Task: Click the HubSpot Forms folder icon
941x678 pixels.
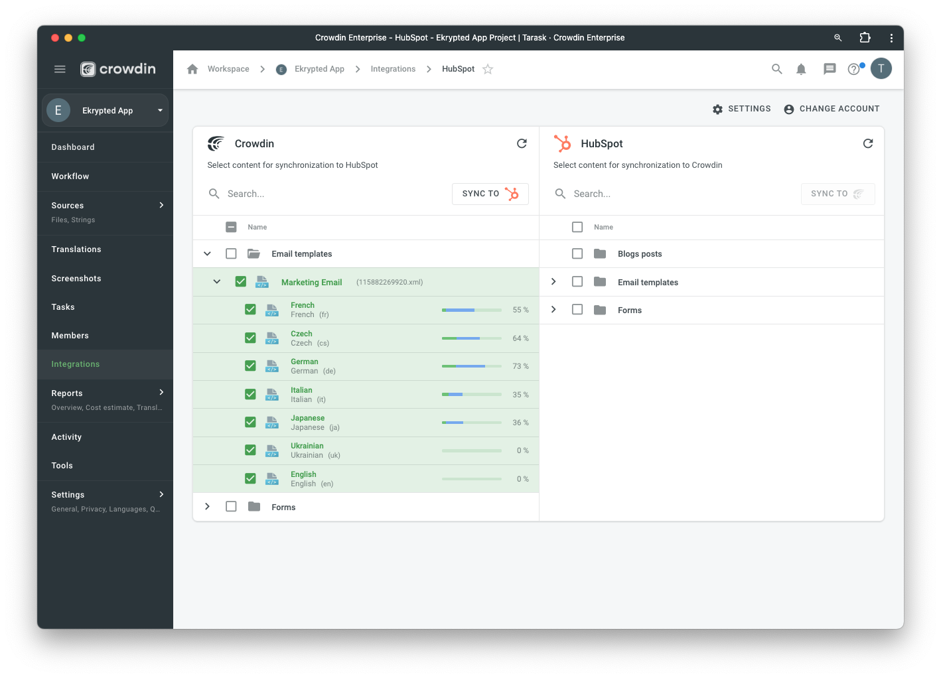Action: tap(600, 310)
